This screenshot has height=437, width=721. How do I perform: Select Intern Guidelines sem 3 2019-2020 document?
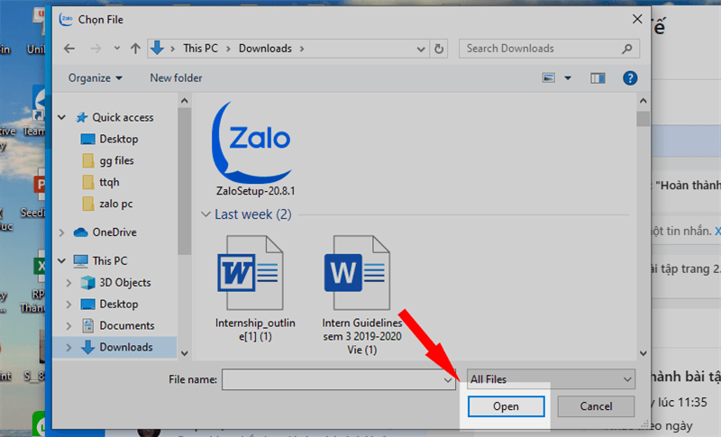[362, 295]
